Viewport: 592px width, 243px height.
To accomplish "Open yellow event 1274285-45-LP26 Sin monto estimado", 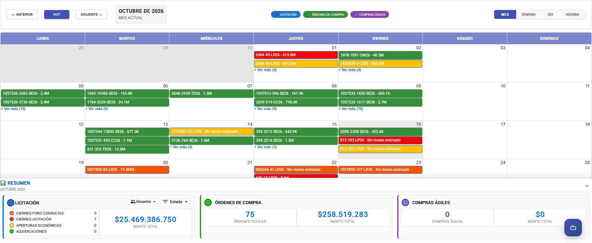I will [x=211, y=131].
